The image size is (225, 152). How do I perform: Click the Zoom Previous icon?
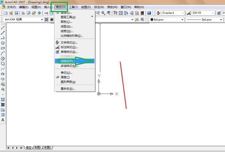coord(109,13)
